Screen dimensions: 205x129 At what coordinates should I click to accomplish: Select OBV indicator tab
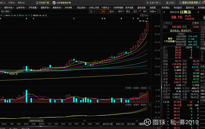pos(19,124)
